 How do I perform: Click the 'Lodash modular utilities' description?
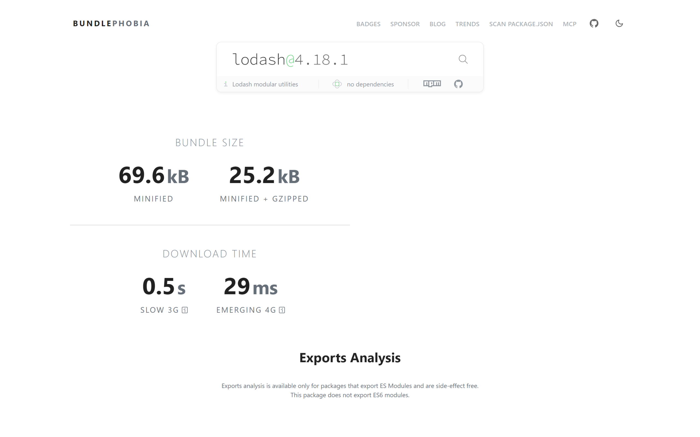click(265, 84)
